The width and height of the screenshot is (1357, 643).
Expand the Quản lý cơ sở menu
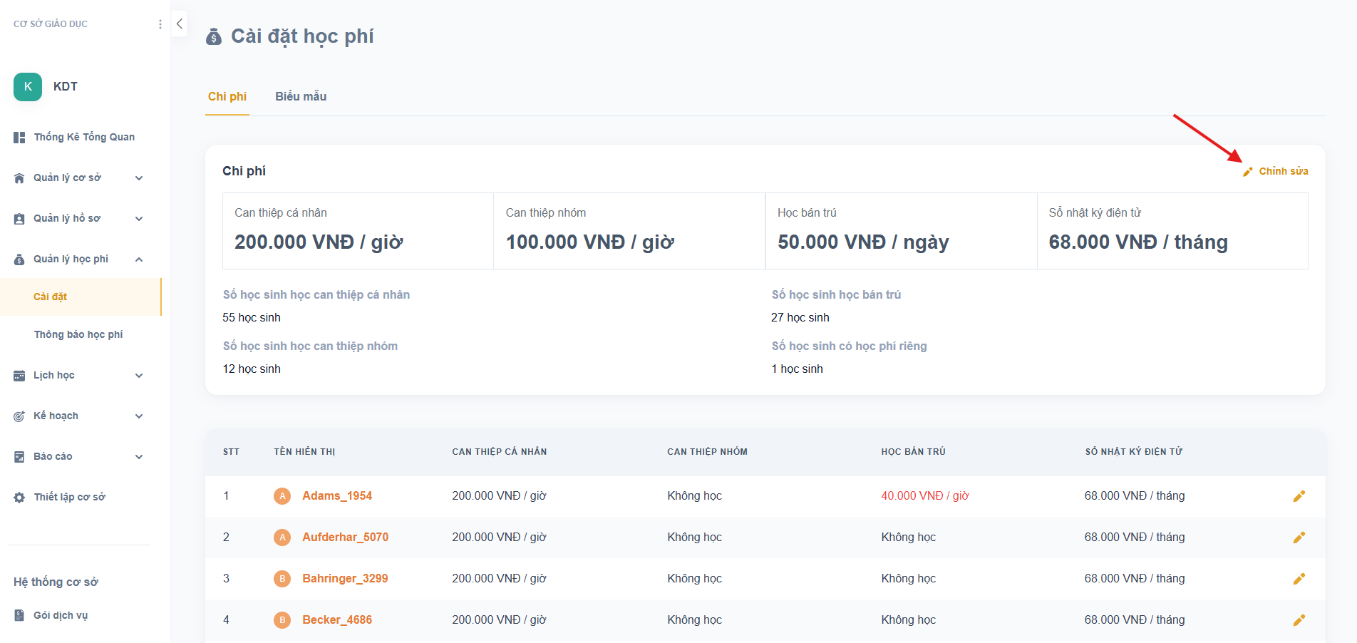(139, 178)
